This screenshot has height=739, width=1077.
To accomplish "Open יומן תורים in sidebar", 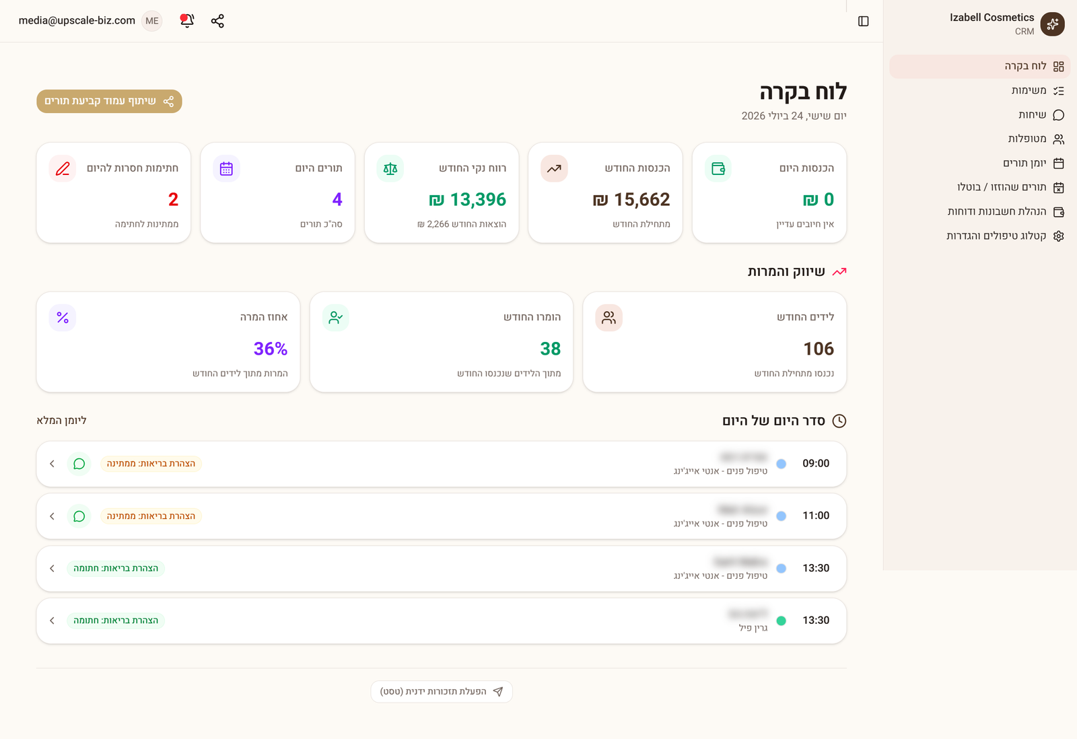I will pos(979,163).
